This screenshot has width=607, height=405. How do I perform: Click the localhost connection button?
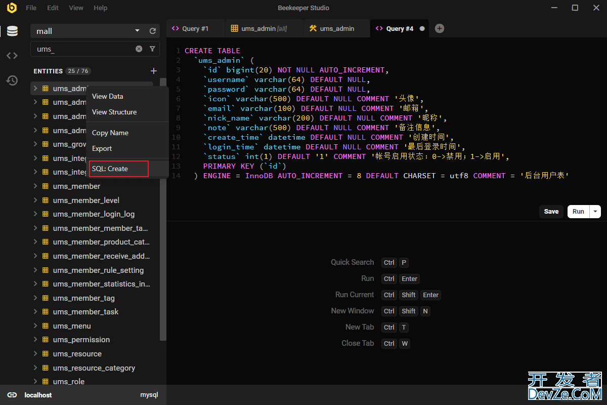click(29, 395)
